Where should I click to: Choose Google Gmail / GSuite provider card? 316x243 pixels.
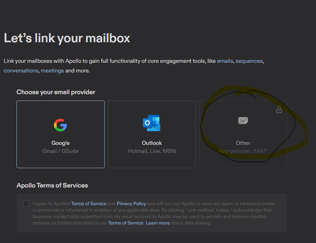click(60, 134)
